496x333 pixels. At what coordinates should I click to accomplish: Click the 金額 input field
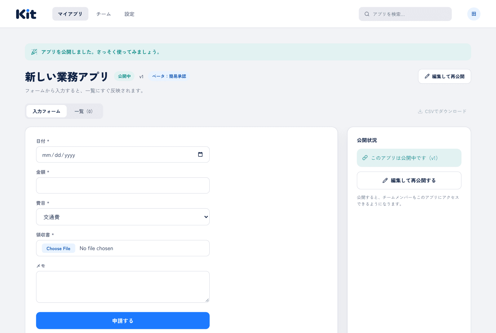coord(123,186)
